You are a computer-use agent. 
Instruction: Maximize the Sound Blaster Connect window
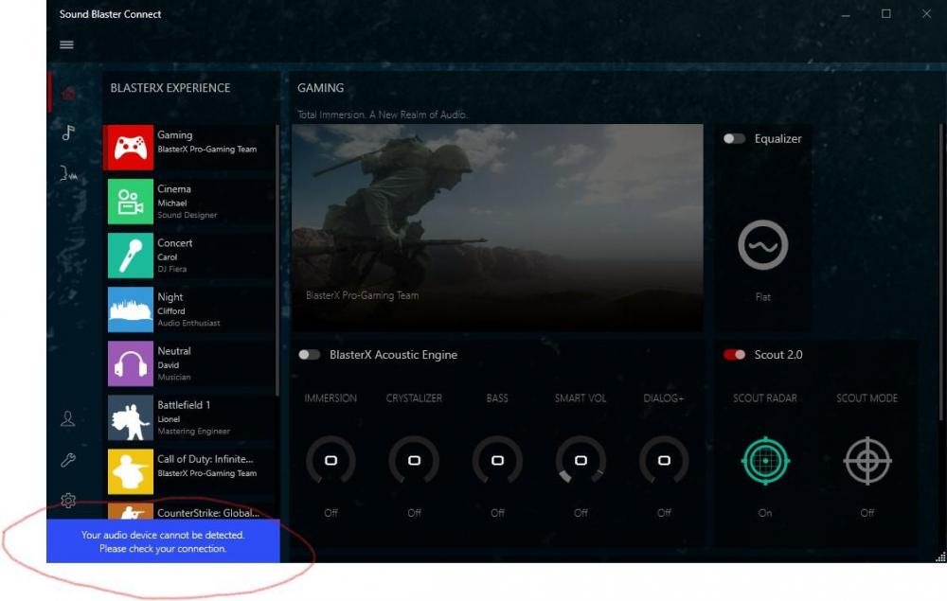(886, 13)
